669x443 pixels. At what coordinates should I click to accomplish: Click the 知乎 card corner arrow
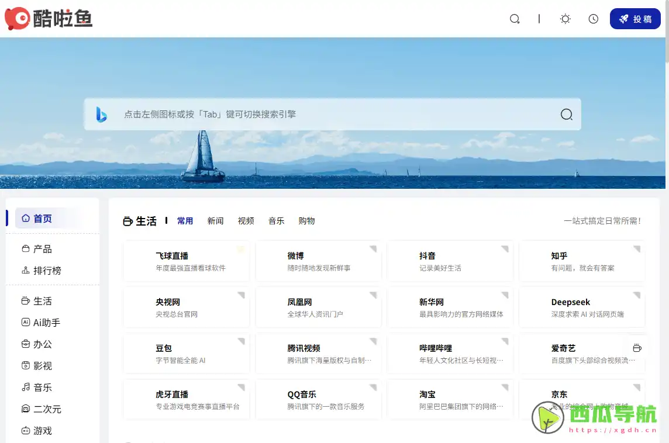pyautogui.click(x=637, y=248)
